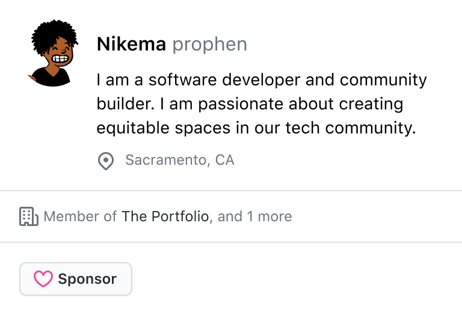This screenshot has width=462, height=315.
Task: Click the "and 1 more" text
Action: click(254, 216)
